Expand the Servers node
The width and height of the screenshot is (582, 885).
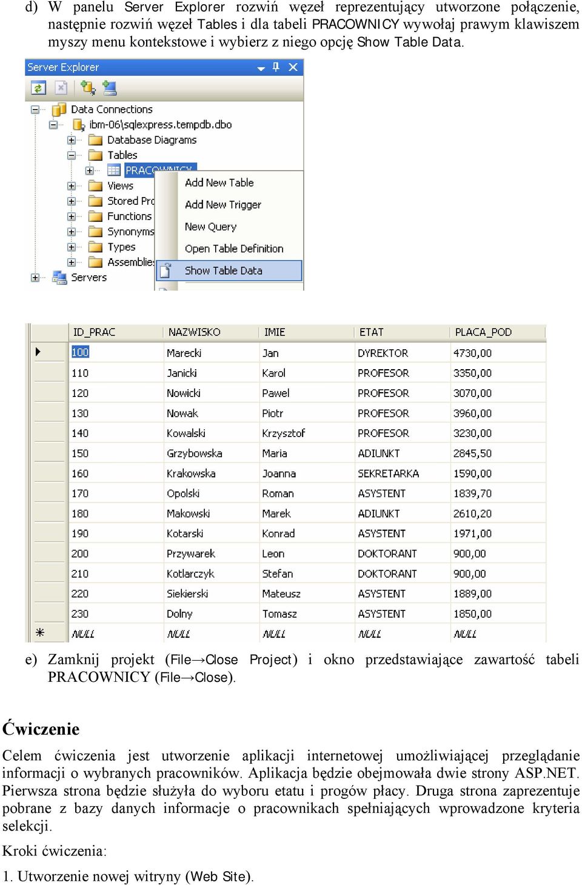(x=35, y=278)
